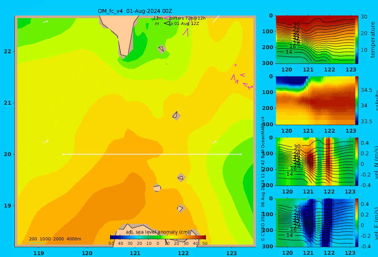Click the eastern endpoint of the white transect

(x=241, y=154)
